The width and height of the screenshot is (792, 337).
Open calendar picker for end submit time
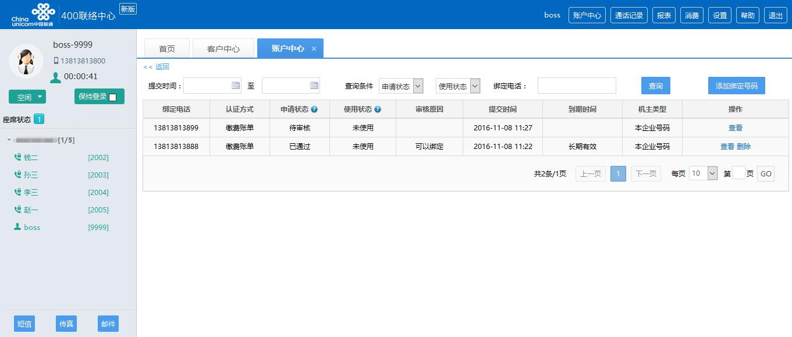click(314, 86)
